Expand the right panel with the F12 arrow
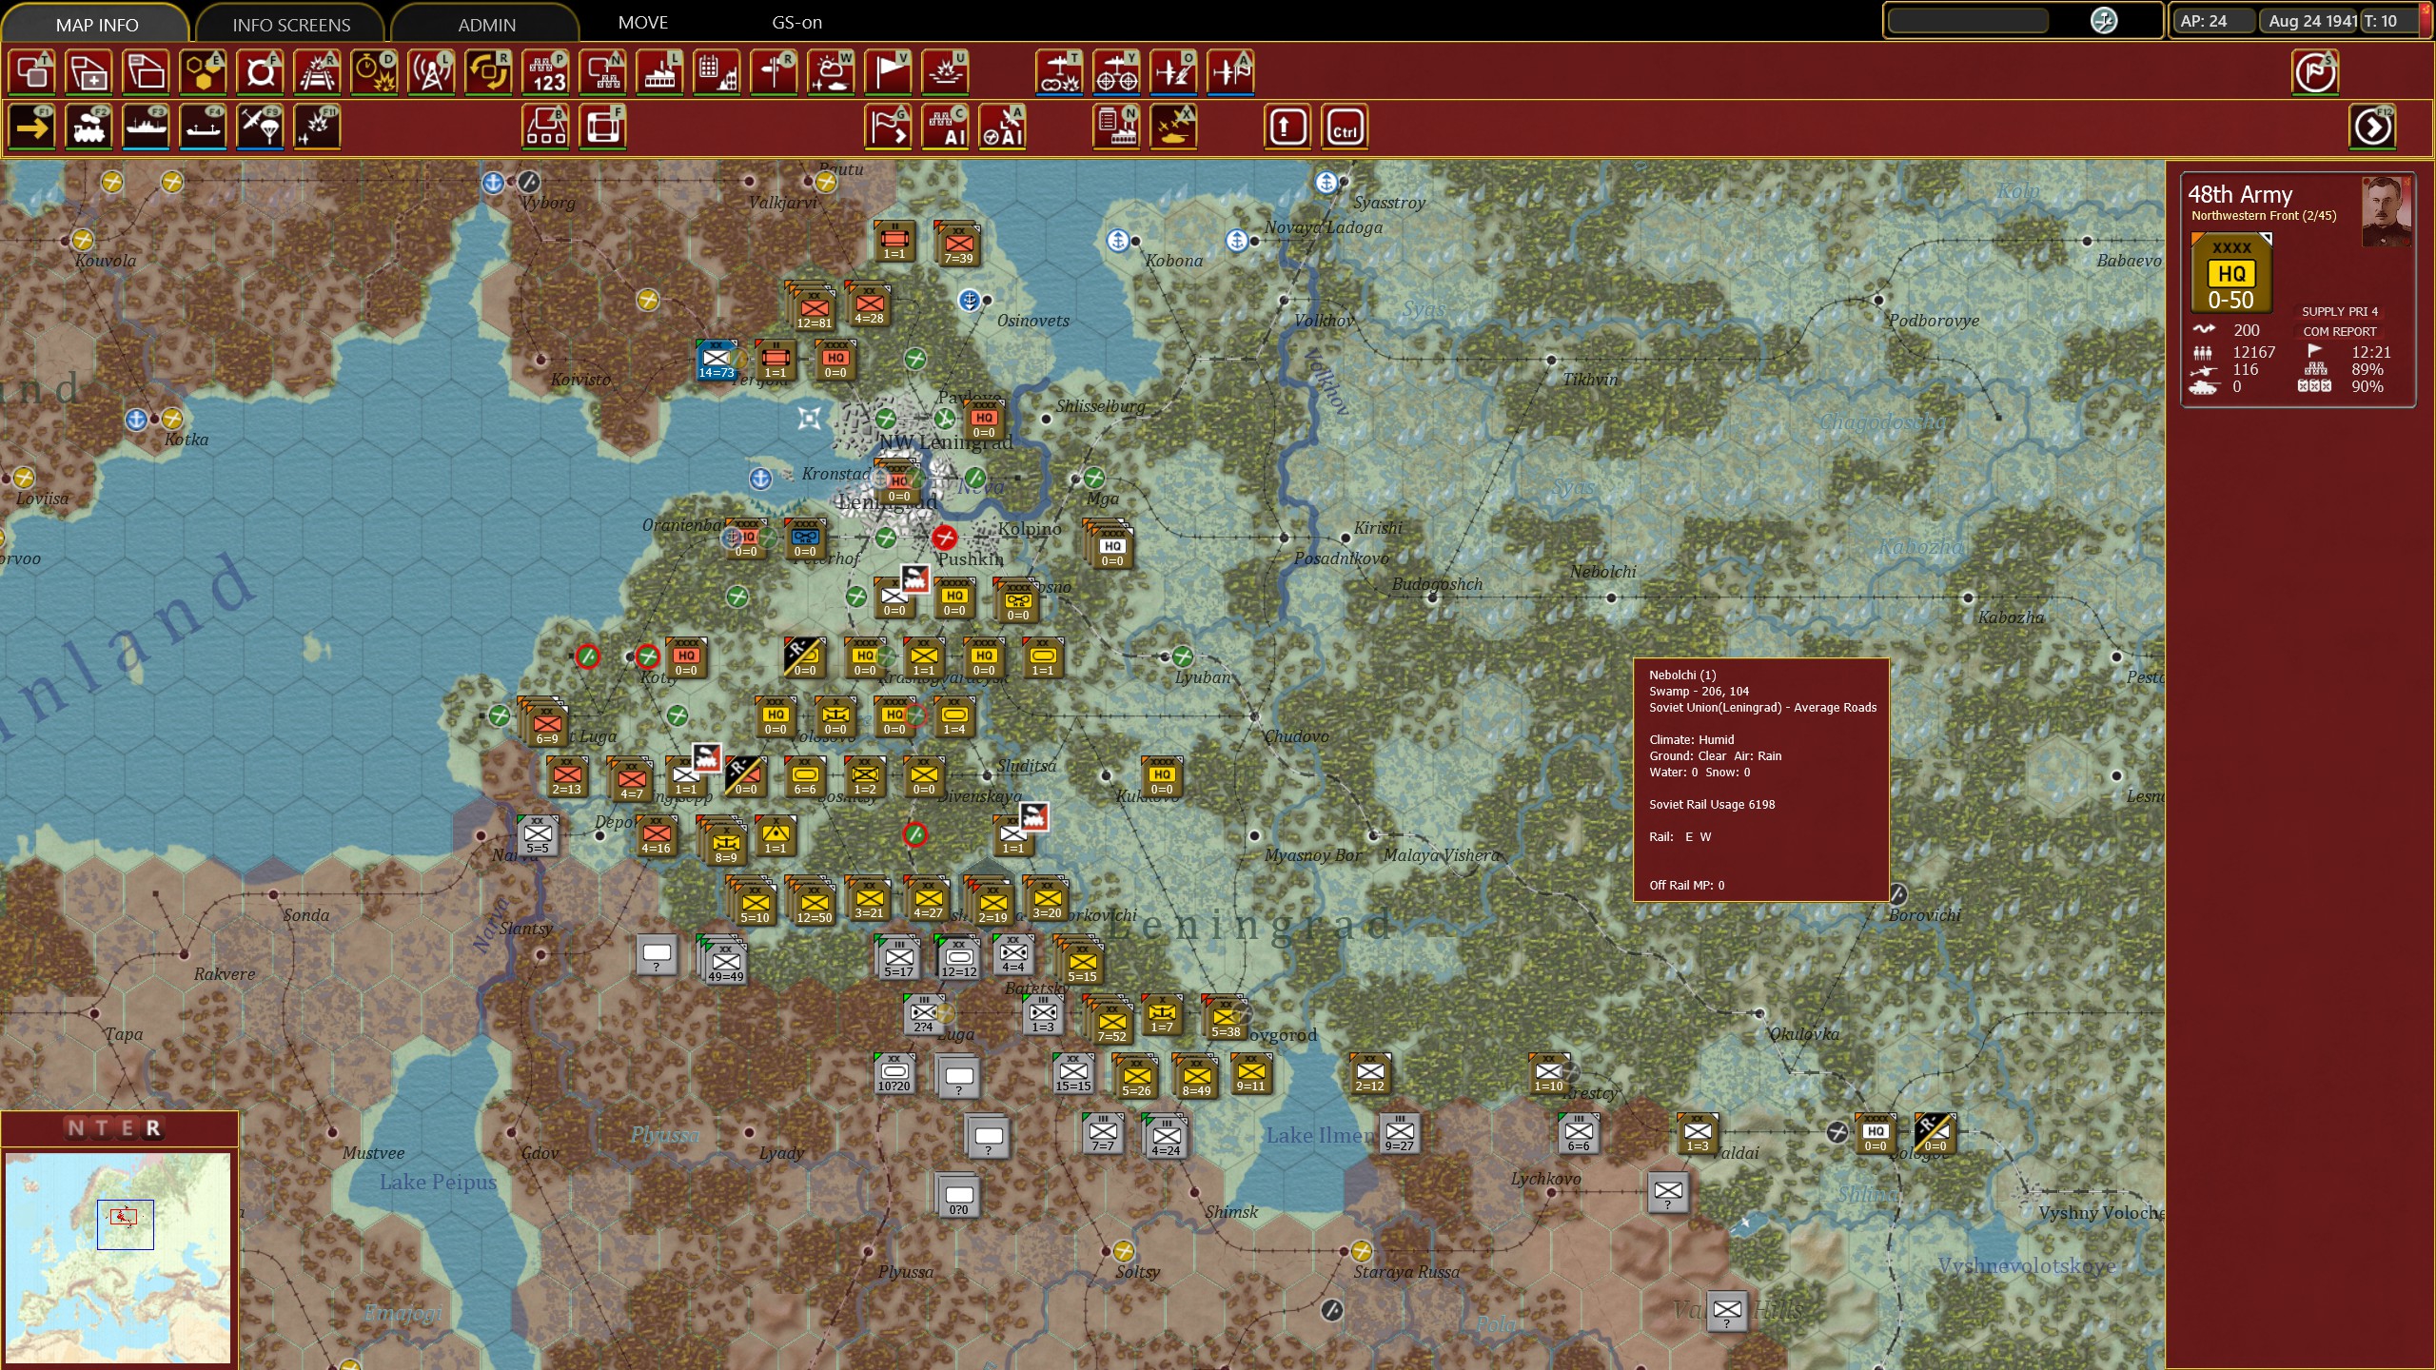This screenshot has width=2436, height=1370. [2371, 127]
